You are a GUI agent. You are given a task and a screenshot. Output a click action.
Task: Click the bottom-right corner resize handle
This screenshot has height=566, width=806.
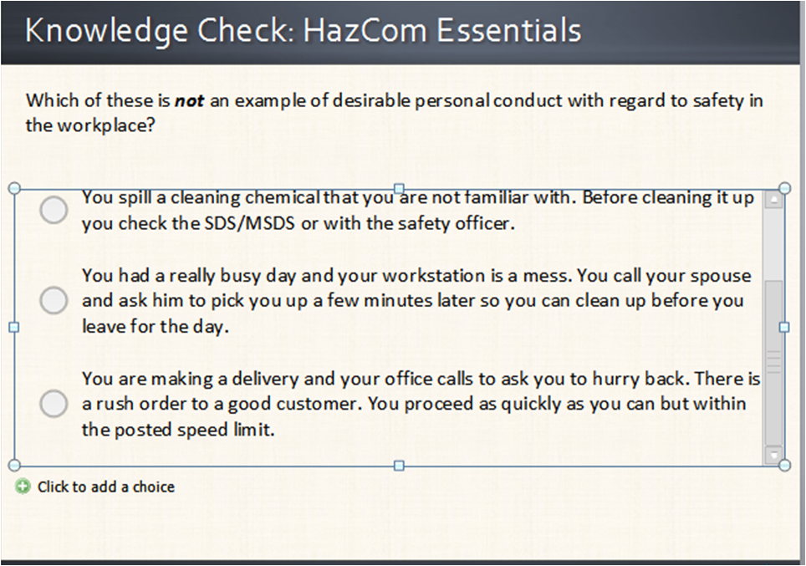click(x=785, y=466)
